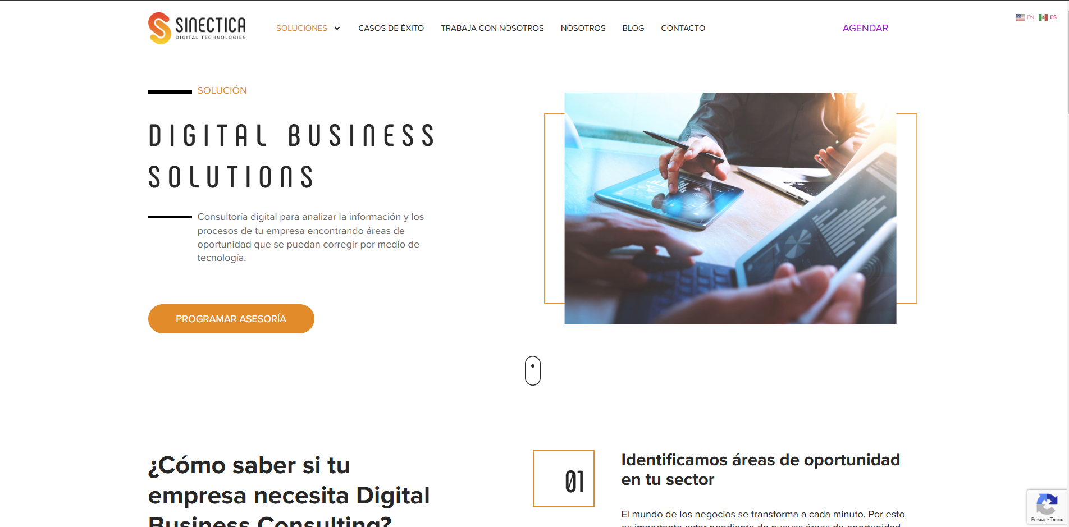Image resolution: width=1069 pixels, height=527 pixels.
Task: Open the Contacto page
Action: pyautogui.click(x=683, y=28)
